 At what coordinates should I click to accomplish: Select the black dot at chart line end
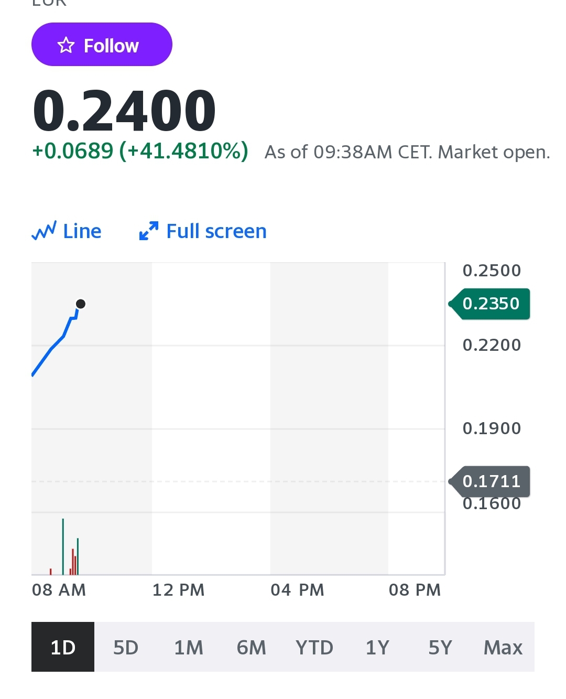click(x=81, y=304)
